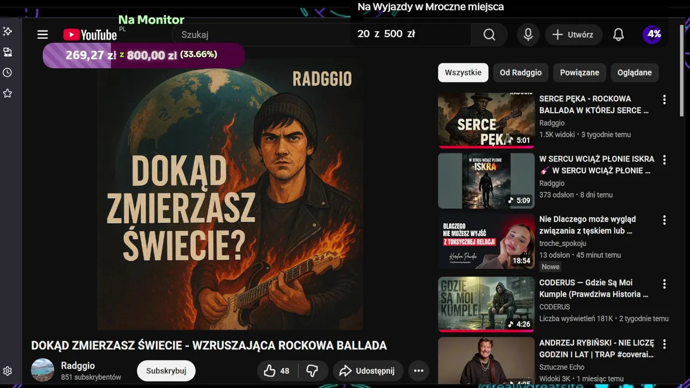Open options for ANDRZEJ RYBIŃSKI video
Screen dimensions: 690x388
(664, 344)
